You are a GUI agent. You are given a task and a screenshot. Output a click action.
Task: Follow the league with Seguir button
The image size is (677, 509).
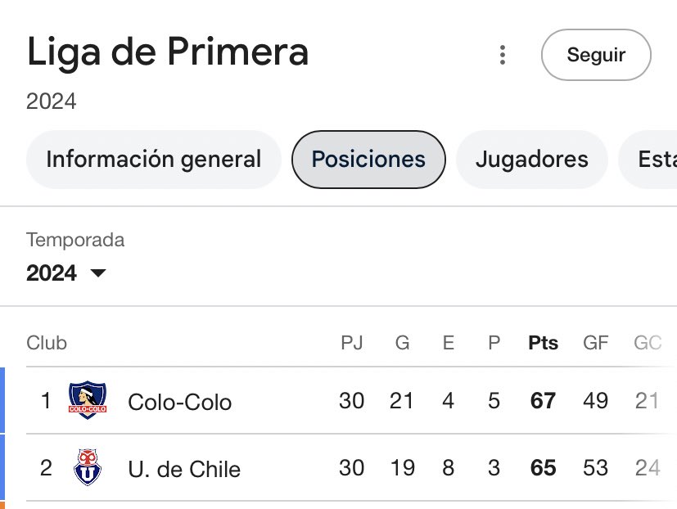pyautogui.click(x=596, y=55)
